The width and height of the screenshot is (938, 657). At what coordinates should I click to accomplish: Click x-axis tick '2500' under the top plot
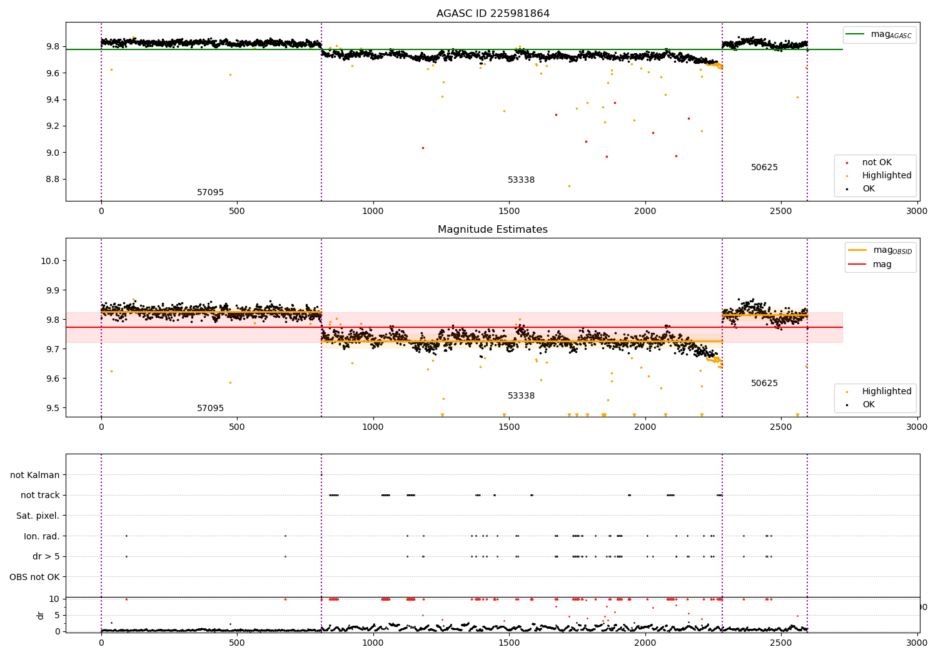click(x=781, y=211)
